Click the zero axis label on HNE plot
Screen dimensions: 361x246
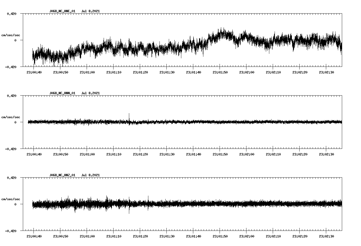pyautogui.click(x=15, y=40)
